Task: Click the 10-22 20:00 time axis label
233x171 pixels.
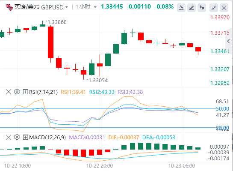Action: click(x=100, y=166)
